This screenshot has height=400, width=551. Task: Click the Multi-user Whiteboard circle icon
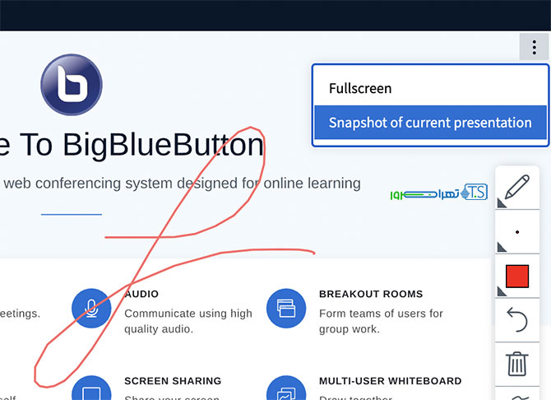pyautogui.click(x=286, y=388)
